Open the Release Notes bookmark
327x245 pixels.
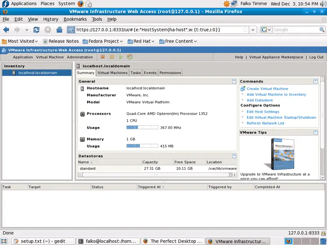point(61,41)
